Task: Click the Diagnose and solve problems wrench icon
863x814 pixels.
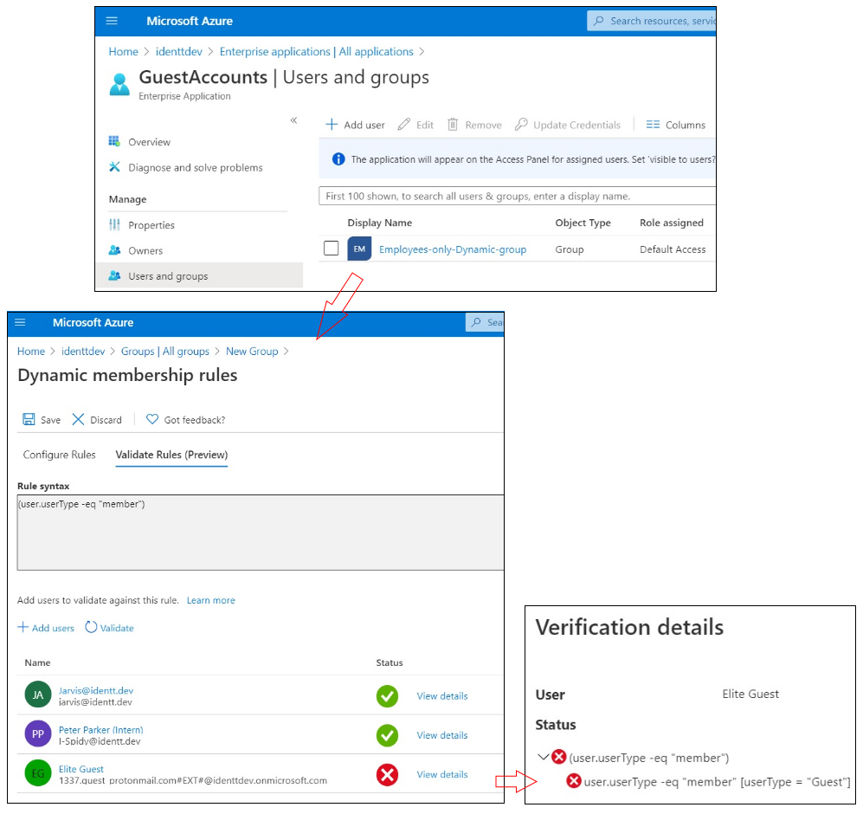Action: coord(114,167)
